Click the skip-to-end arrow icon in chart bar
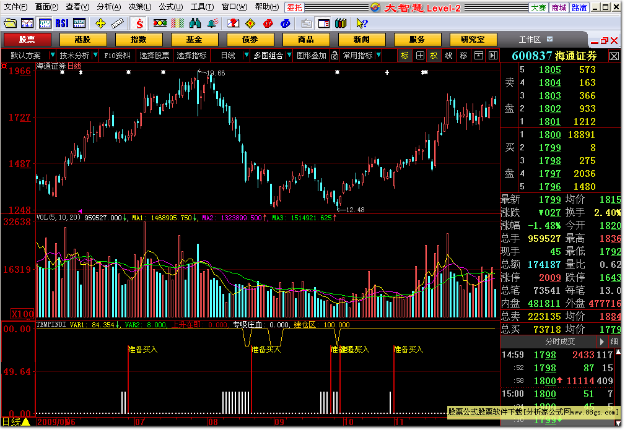The height and width of the screenshot is (430, 625). (493, 55)
